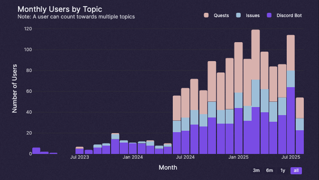Click the 40 value on the y-axis

click(29, 112)
